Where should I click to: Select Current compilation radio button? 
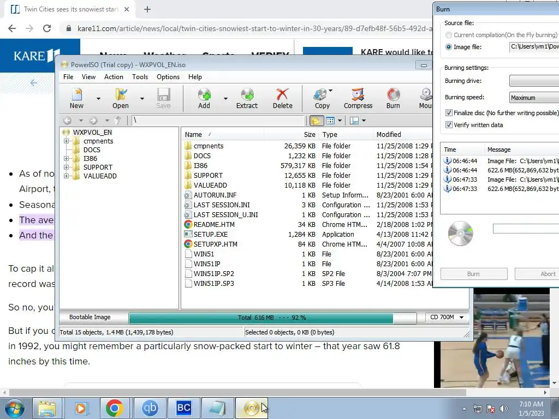click(x=449, y=35)
